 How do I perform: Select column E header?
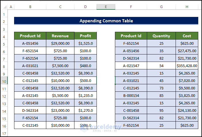[x=106, y=7]
